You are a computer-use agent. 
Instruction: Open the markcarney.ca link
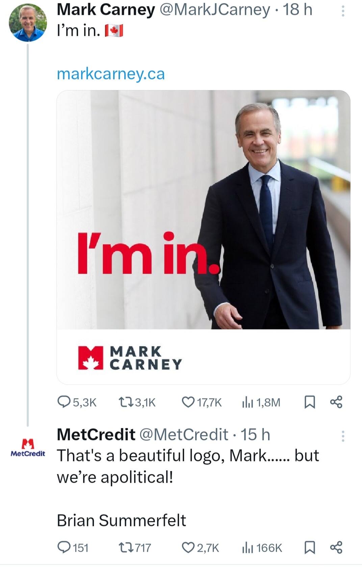pyautogui.click(x=111, y=74)
